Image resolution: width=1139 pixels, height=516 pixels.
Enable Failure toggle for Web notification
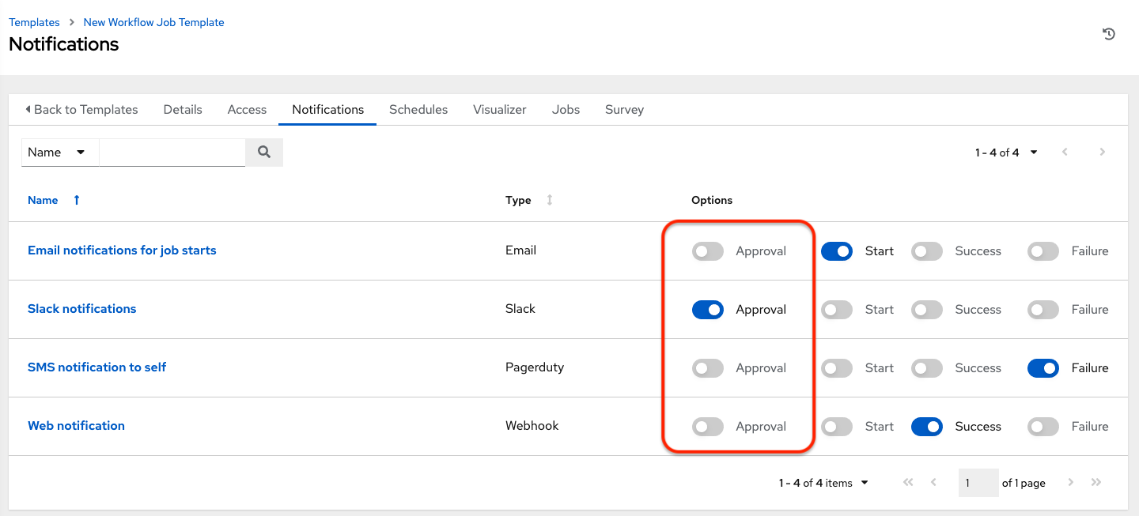click(1043, 426)
